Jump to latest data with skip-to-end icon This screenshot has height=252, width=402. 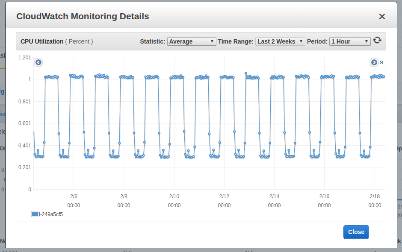[381, 62]
